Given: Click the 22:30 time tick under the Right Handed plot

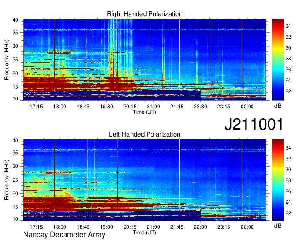Looking at the screenshot, I should [200, 107].
